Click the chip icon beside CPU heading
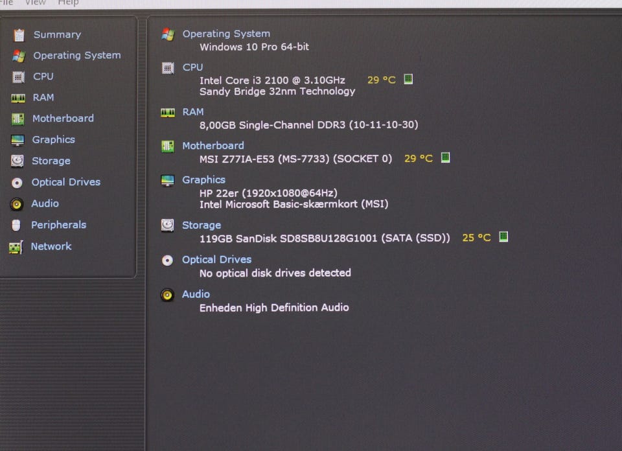Viewport: 622px width, 451px height. point(168,68)
